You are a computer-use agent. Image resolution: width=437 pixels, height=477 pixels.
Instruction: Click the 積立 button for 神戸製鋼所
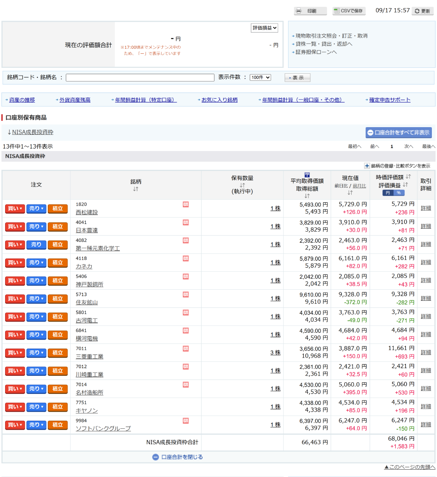click(58, 281)
